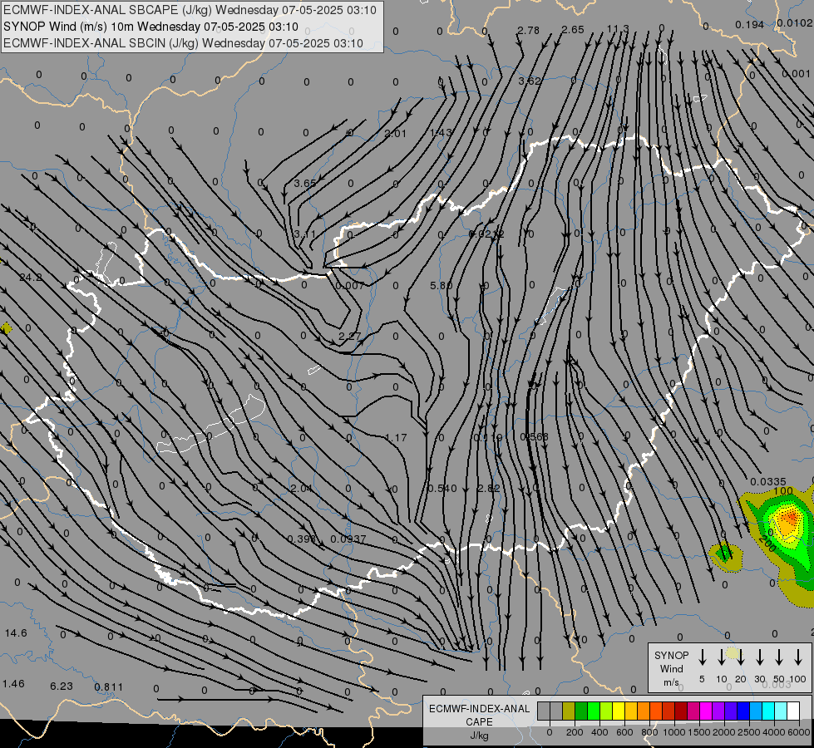Click the 5.80 value on the map

tap(442, 286)
